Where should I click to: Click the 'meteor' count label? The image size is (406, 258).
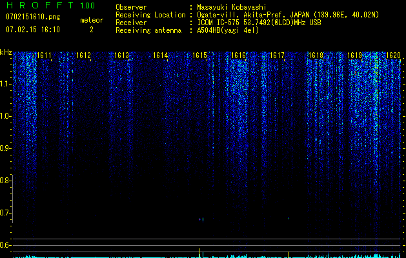coord(92,20)
